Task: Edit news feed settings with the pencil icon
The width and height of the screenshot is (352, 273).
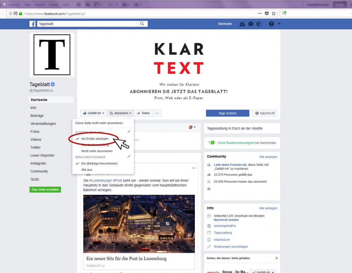Action: [x=128, y=132]
